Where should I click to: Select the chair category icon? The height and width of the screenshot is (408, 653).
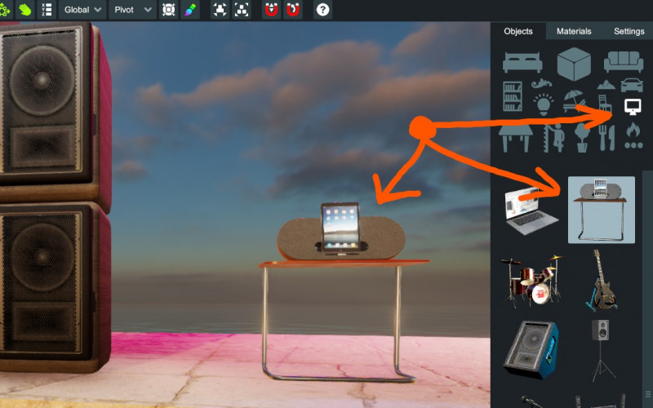click(605, 104)
